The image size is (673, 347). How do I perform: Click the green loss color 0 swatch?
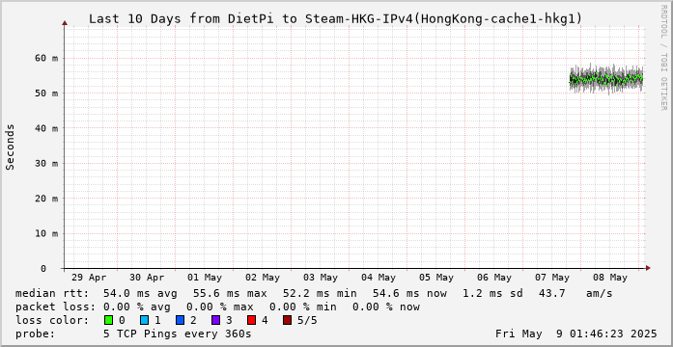tap(108, 320)
